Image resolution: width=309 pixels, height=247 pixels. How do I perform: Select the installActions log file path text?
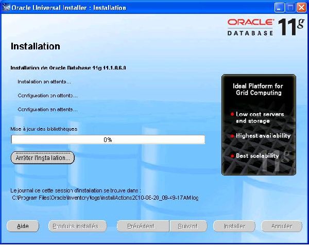(105, 198)
